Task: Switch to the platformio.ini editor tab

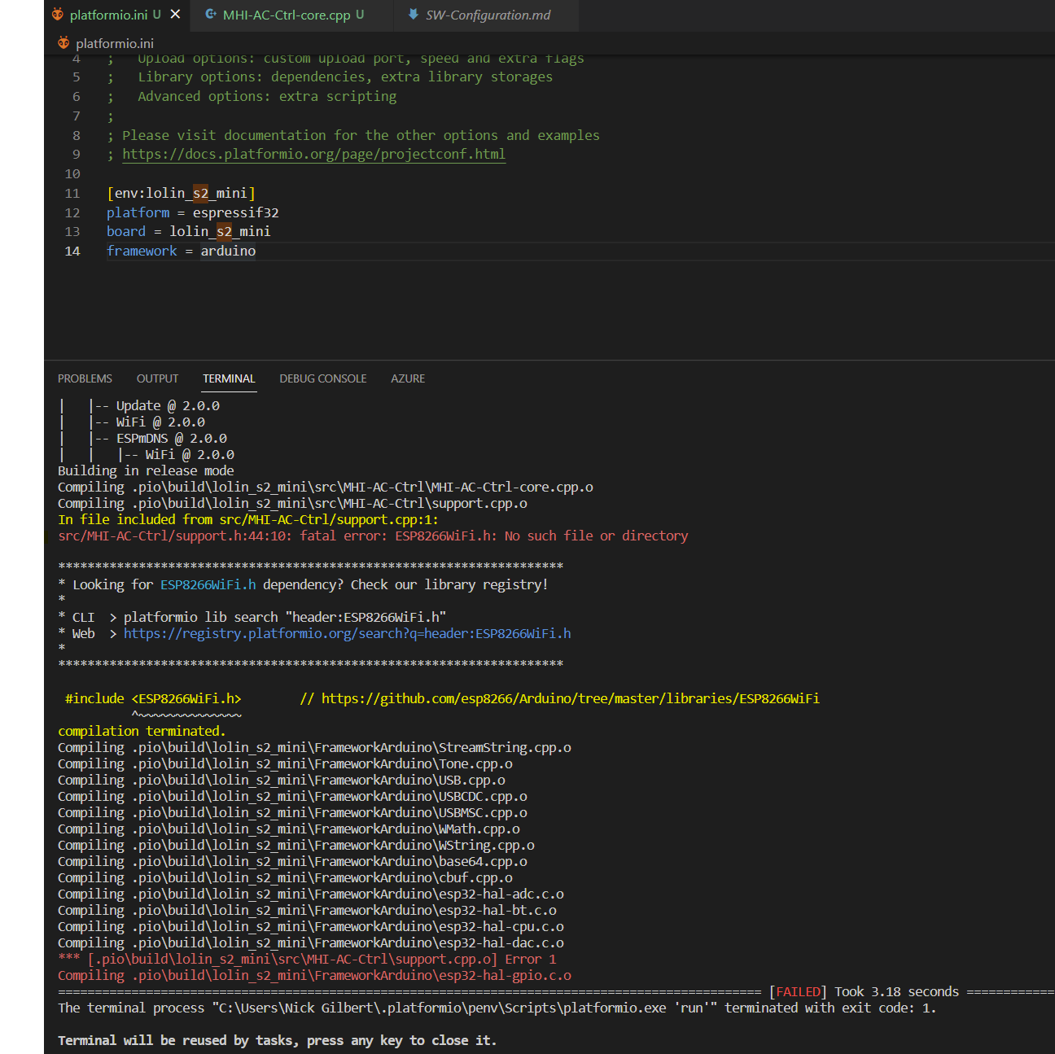Action: 116,15
